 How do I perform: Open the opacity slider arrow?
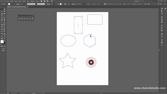pyautogui.click(x=56, y=4)
